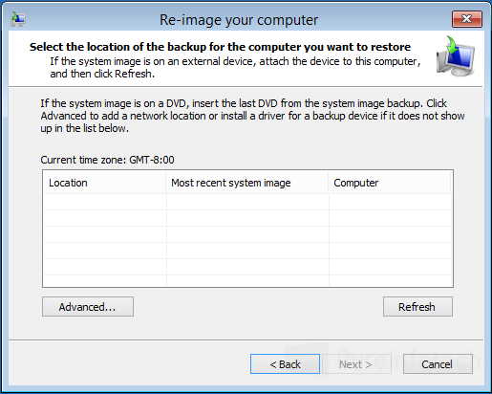Click the monitor with green arrow graphic

(x=456, y=56)
